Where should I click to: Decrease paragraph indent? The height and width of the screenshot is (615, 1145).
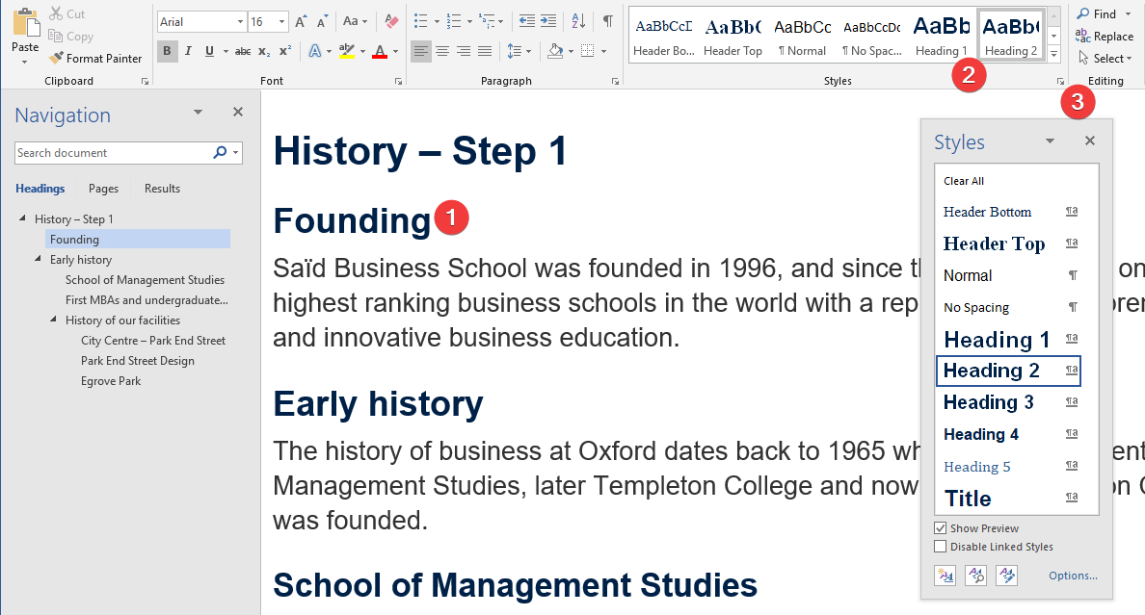click(x=526, y=21)
